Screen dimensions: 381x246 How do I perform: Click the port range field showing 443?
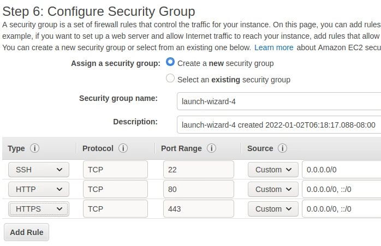point(198,209)
